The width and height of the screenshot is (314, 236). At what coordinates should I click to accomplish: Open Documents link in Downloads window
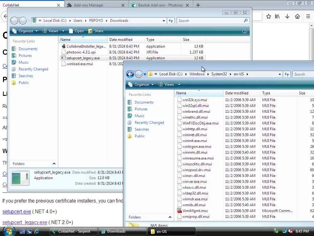[x=28, y=49]
